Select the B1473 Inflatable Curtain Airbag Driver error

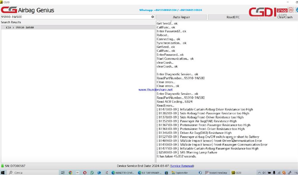(x=205, y=109)
